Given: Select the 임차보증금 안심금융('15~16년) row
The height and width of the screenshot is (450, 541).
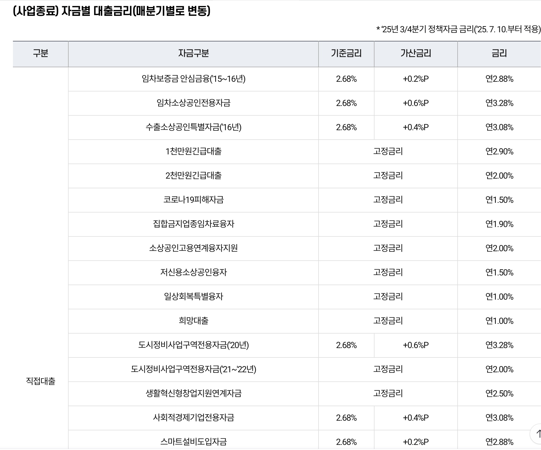Looking at the screenshot, I should click(x=193, y=79).
